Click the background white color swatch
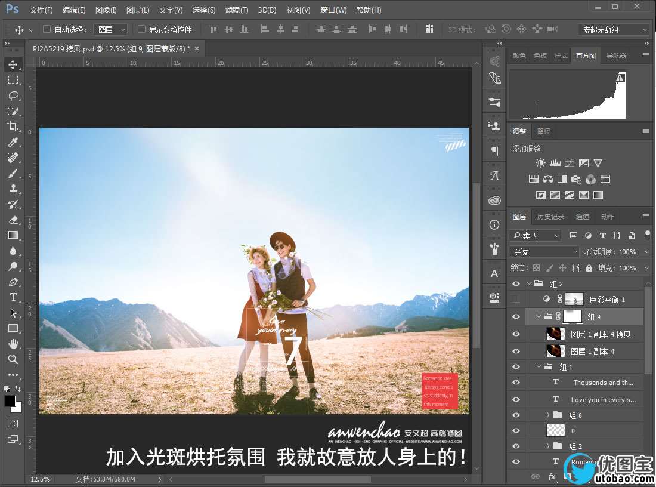Image resolution: width=656 pixels, height=487 pixels. pyautogui.click(x=17, y=408)
